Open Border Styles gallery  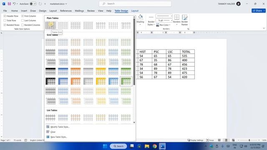151,20
